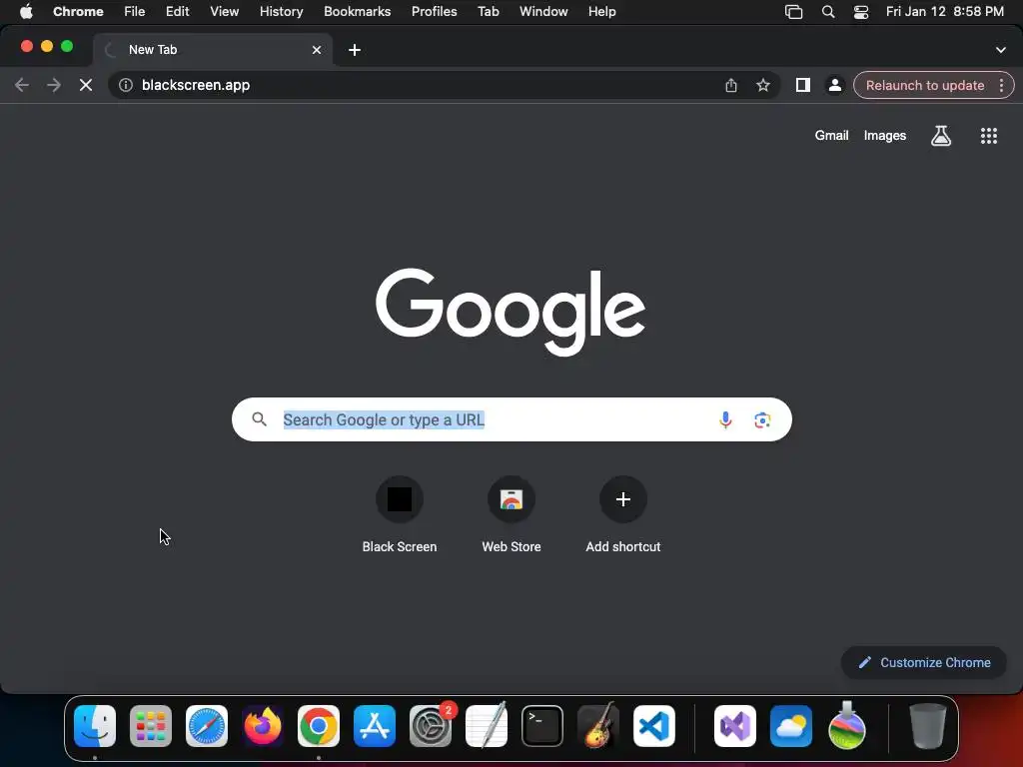
Task: Click Customize Chrome button
Action: coord(924,663)
